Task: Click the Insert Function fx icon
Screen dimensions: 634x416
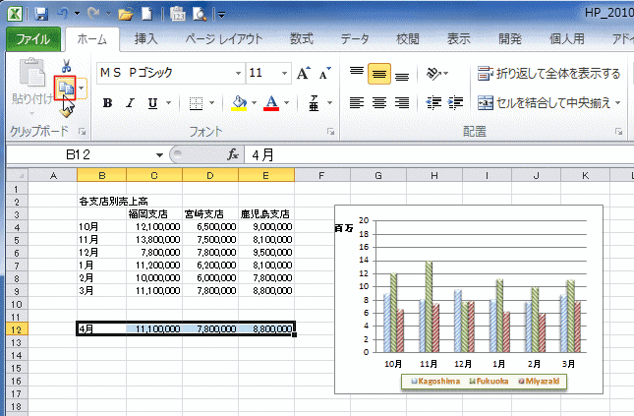Action: (x=233, y=154)
